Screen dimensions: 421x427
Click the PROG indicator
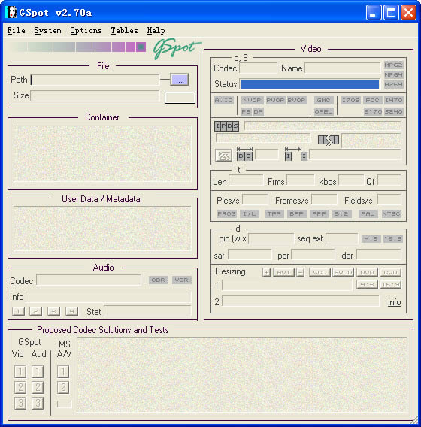pos(226,214)
